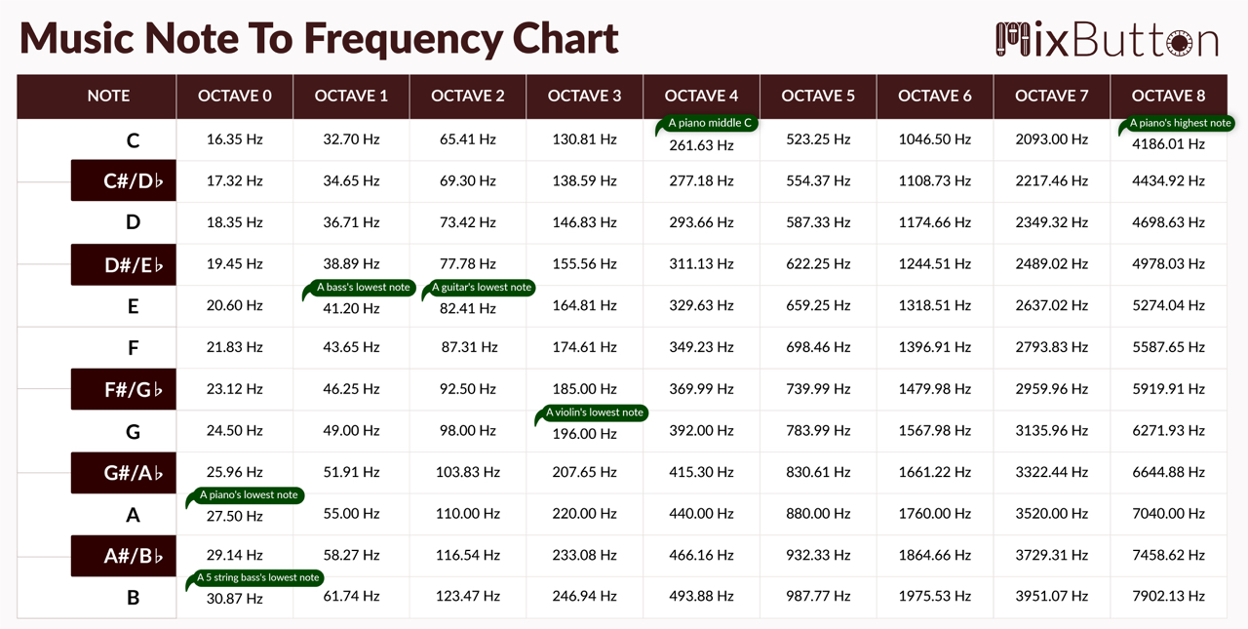The image size is (1248, 629).
Task: Select the OCTAVE 3 column header
Action: click(x=585, y=96)
